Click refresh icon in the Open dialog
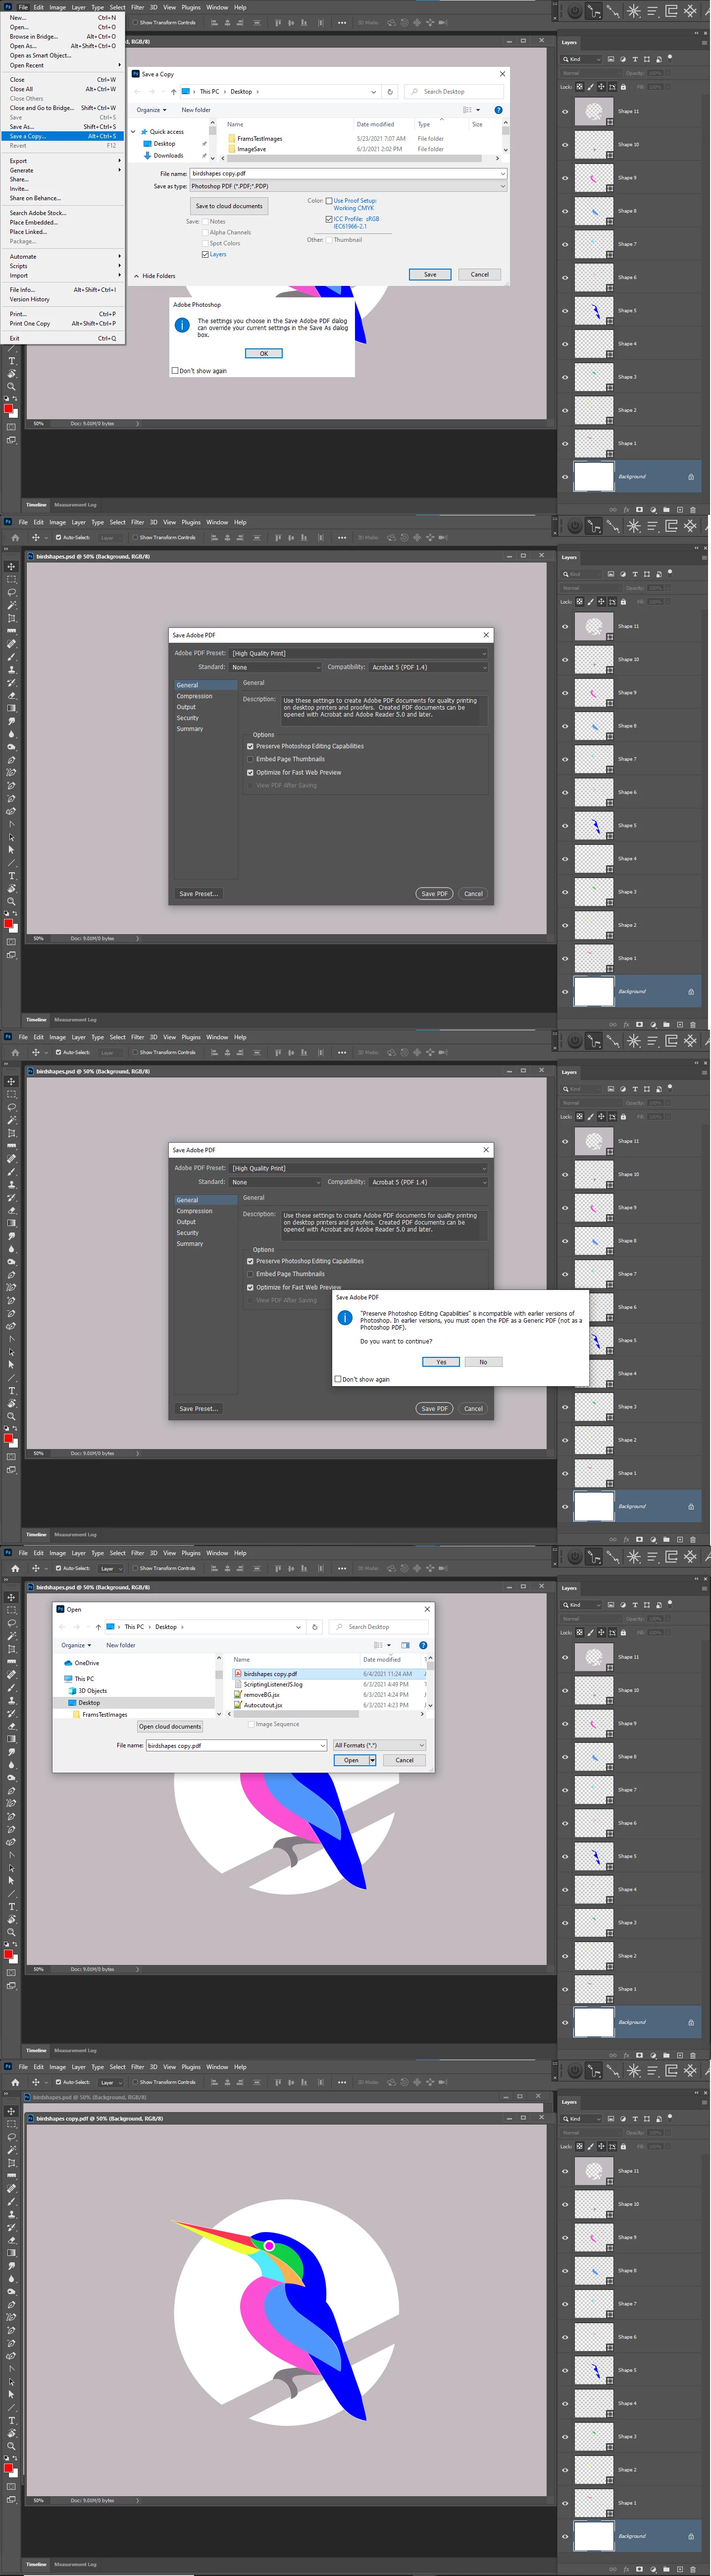This screenshot has width=711, height=2576. [314, 1626]
